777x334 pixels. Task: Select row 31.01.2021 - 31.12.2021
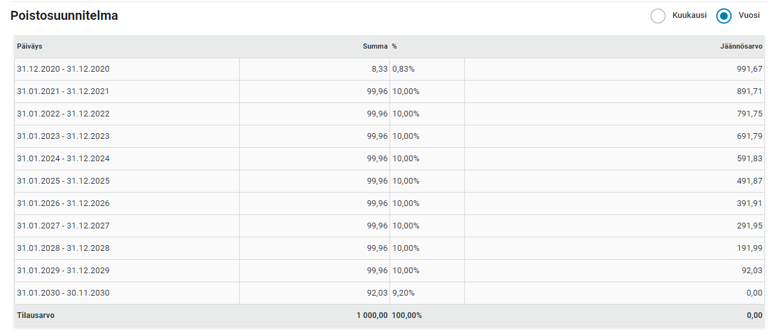[x=63, y=91]
